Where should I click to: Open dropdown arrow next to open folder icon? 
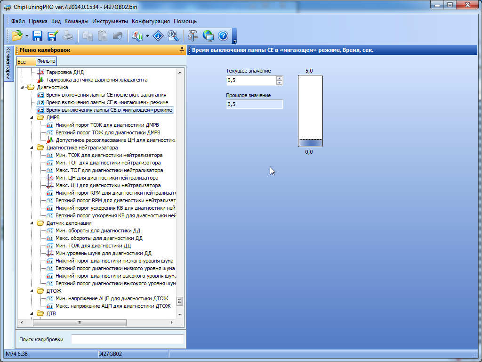(x=27, y=36)
